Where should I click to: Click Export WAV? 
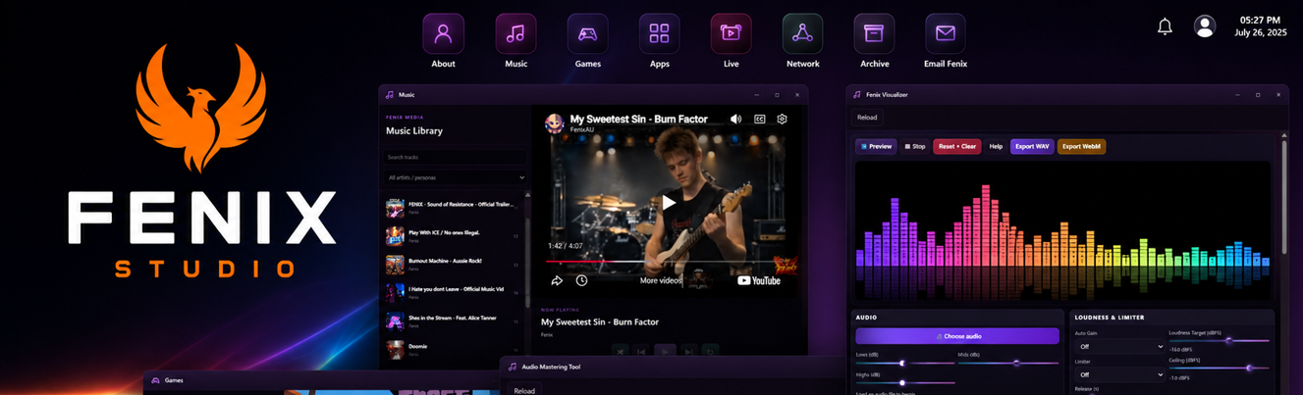point(1031,147)
